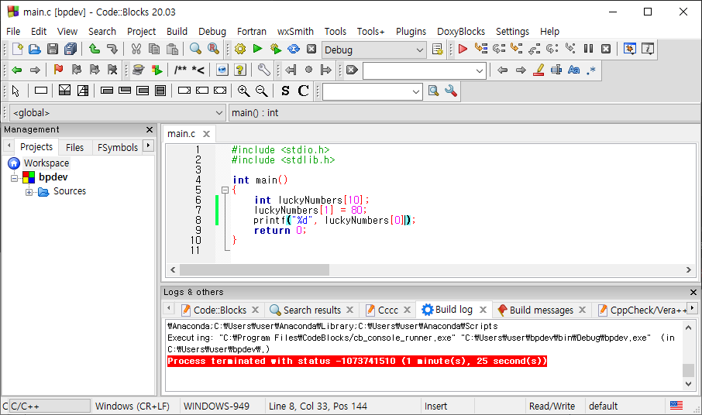Create a new file via toolbar icon
The height and width of the screenshot is (415, 702).
(x=17, y=49)
